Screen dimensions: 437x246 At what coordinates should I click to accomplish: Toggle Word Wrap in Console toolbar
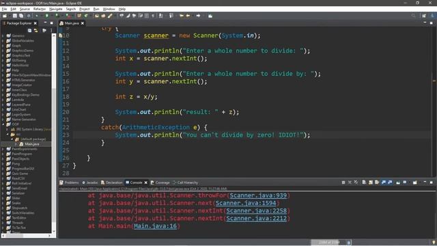coord(377,182)
